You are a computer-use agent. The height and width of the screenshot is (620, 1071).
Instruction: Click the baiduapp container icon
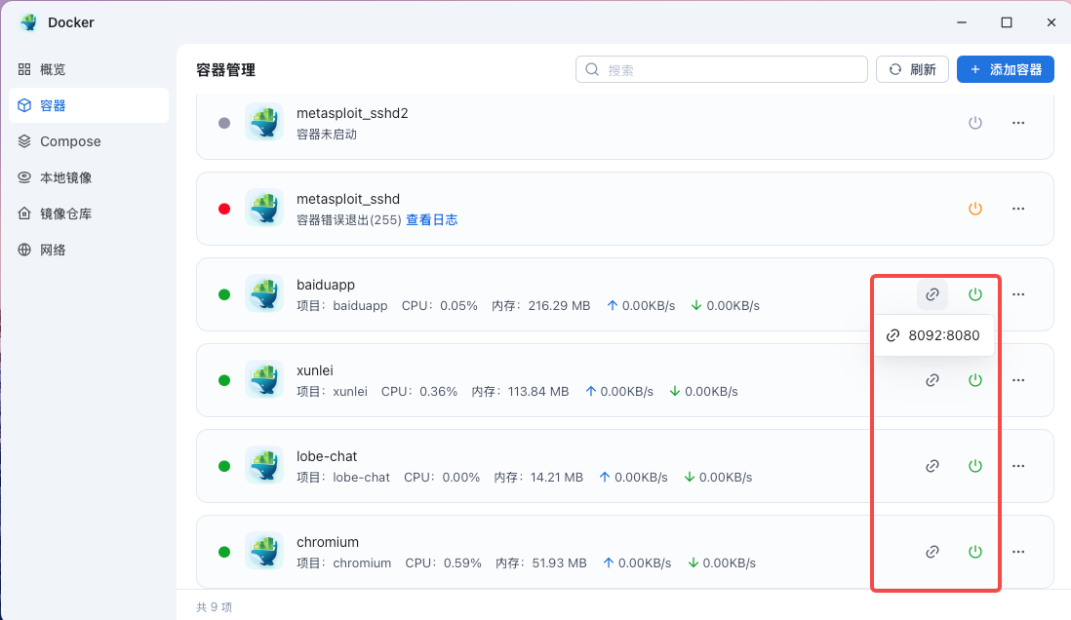[264, 293]
